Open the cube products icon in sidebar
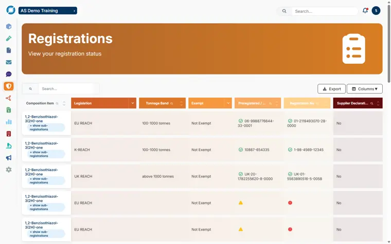391x244 pixels. tap(9, 26)
